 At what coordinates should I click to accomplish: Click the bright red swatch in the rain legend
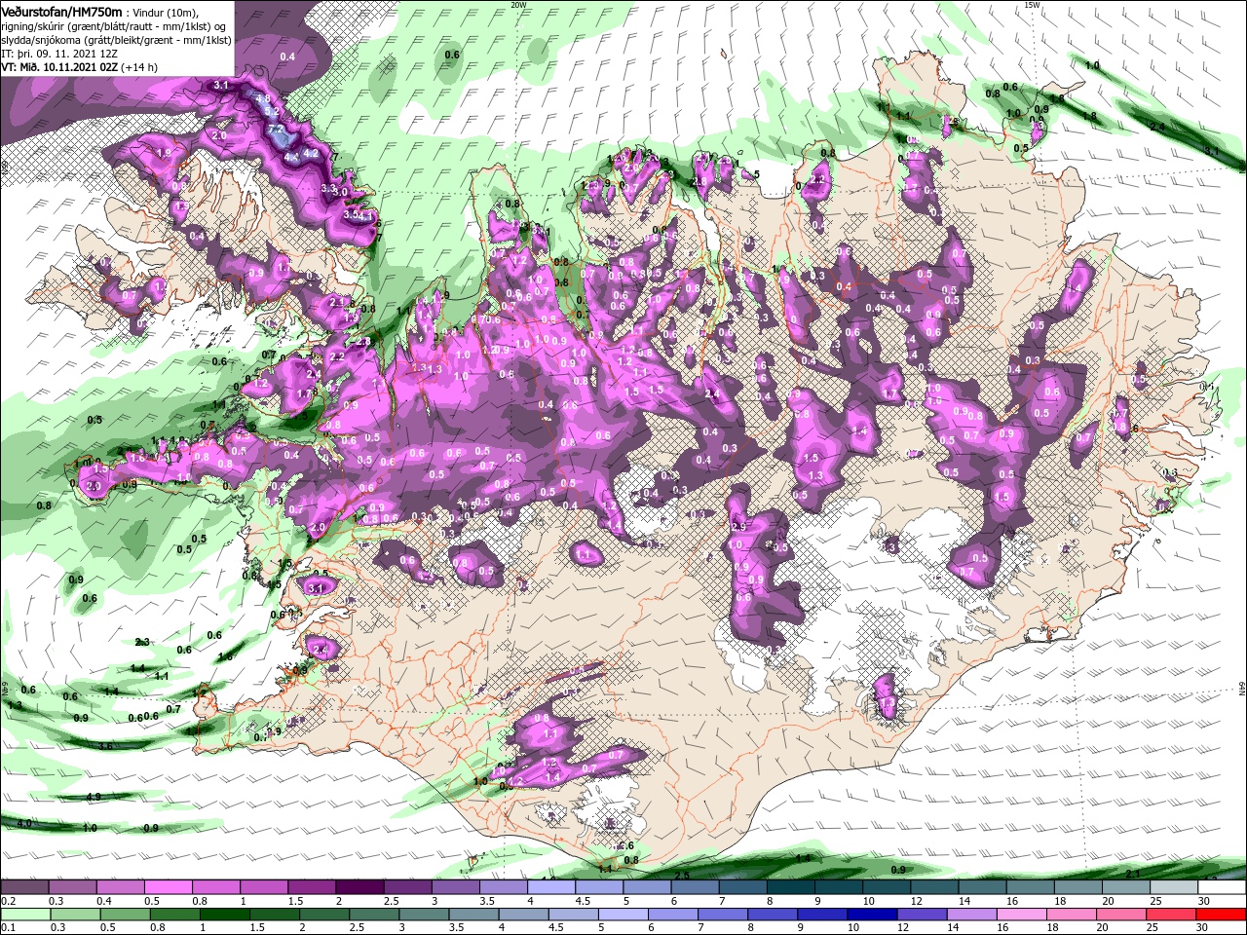click(1221, 914)
